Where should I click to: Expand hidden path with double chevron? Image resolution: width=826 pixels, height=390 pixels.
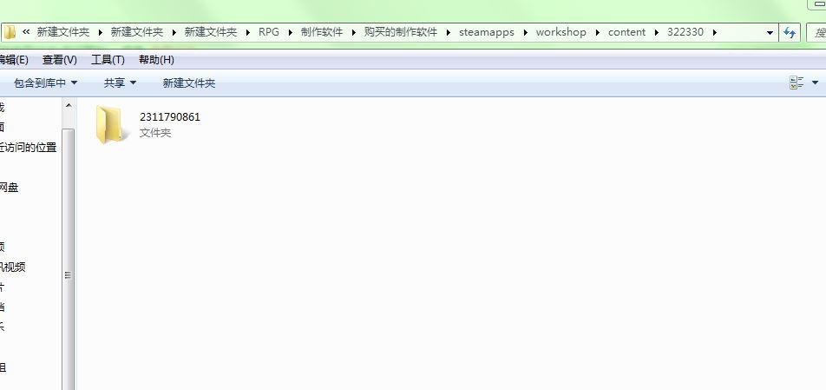pyautogui.click(x=26, y=31)
